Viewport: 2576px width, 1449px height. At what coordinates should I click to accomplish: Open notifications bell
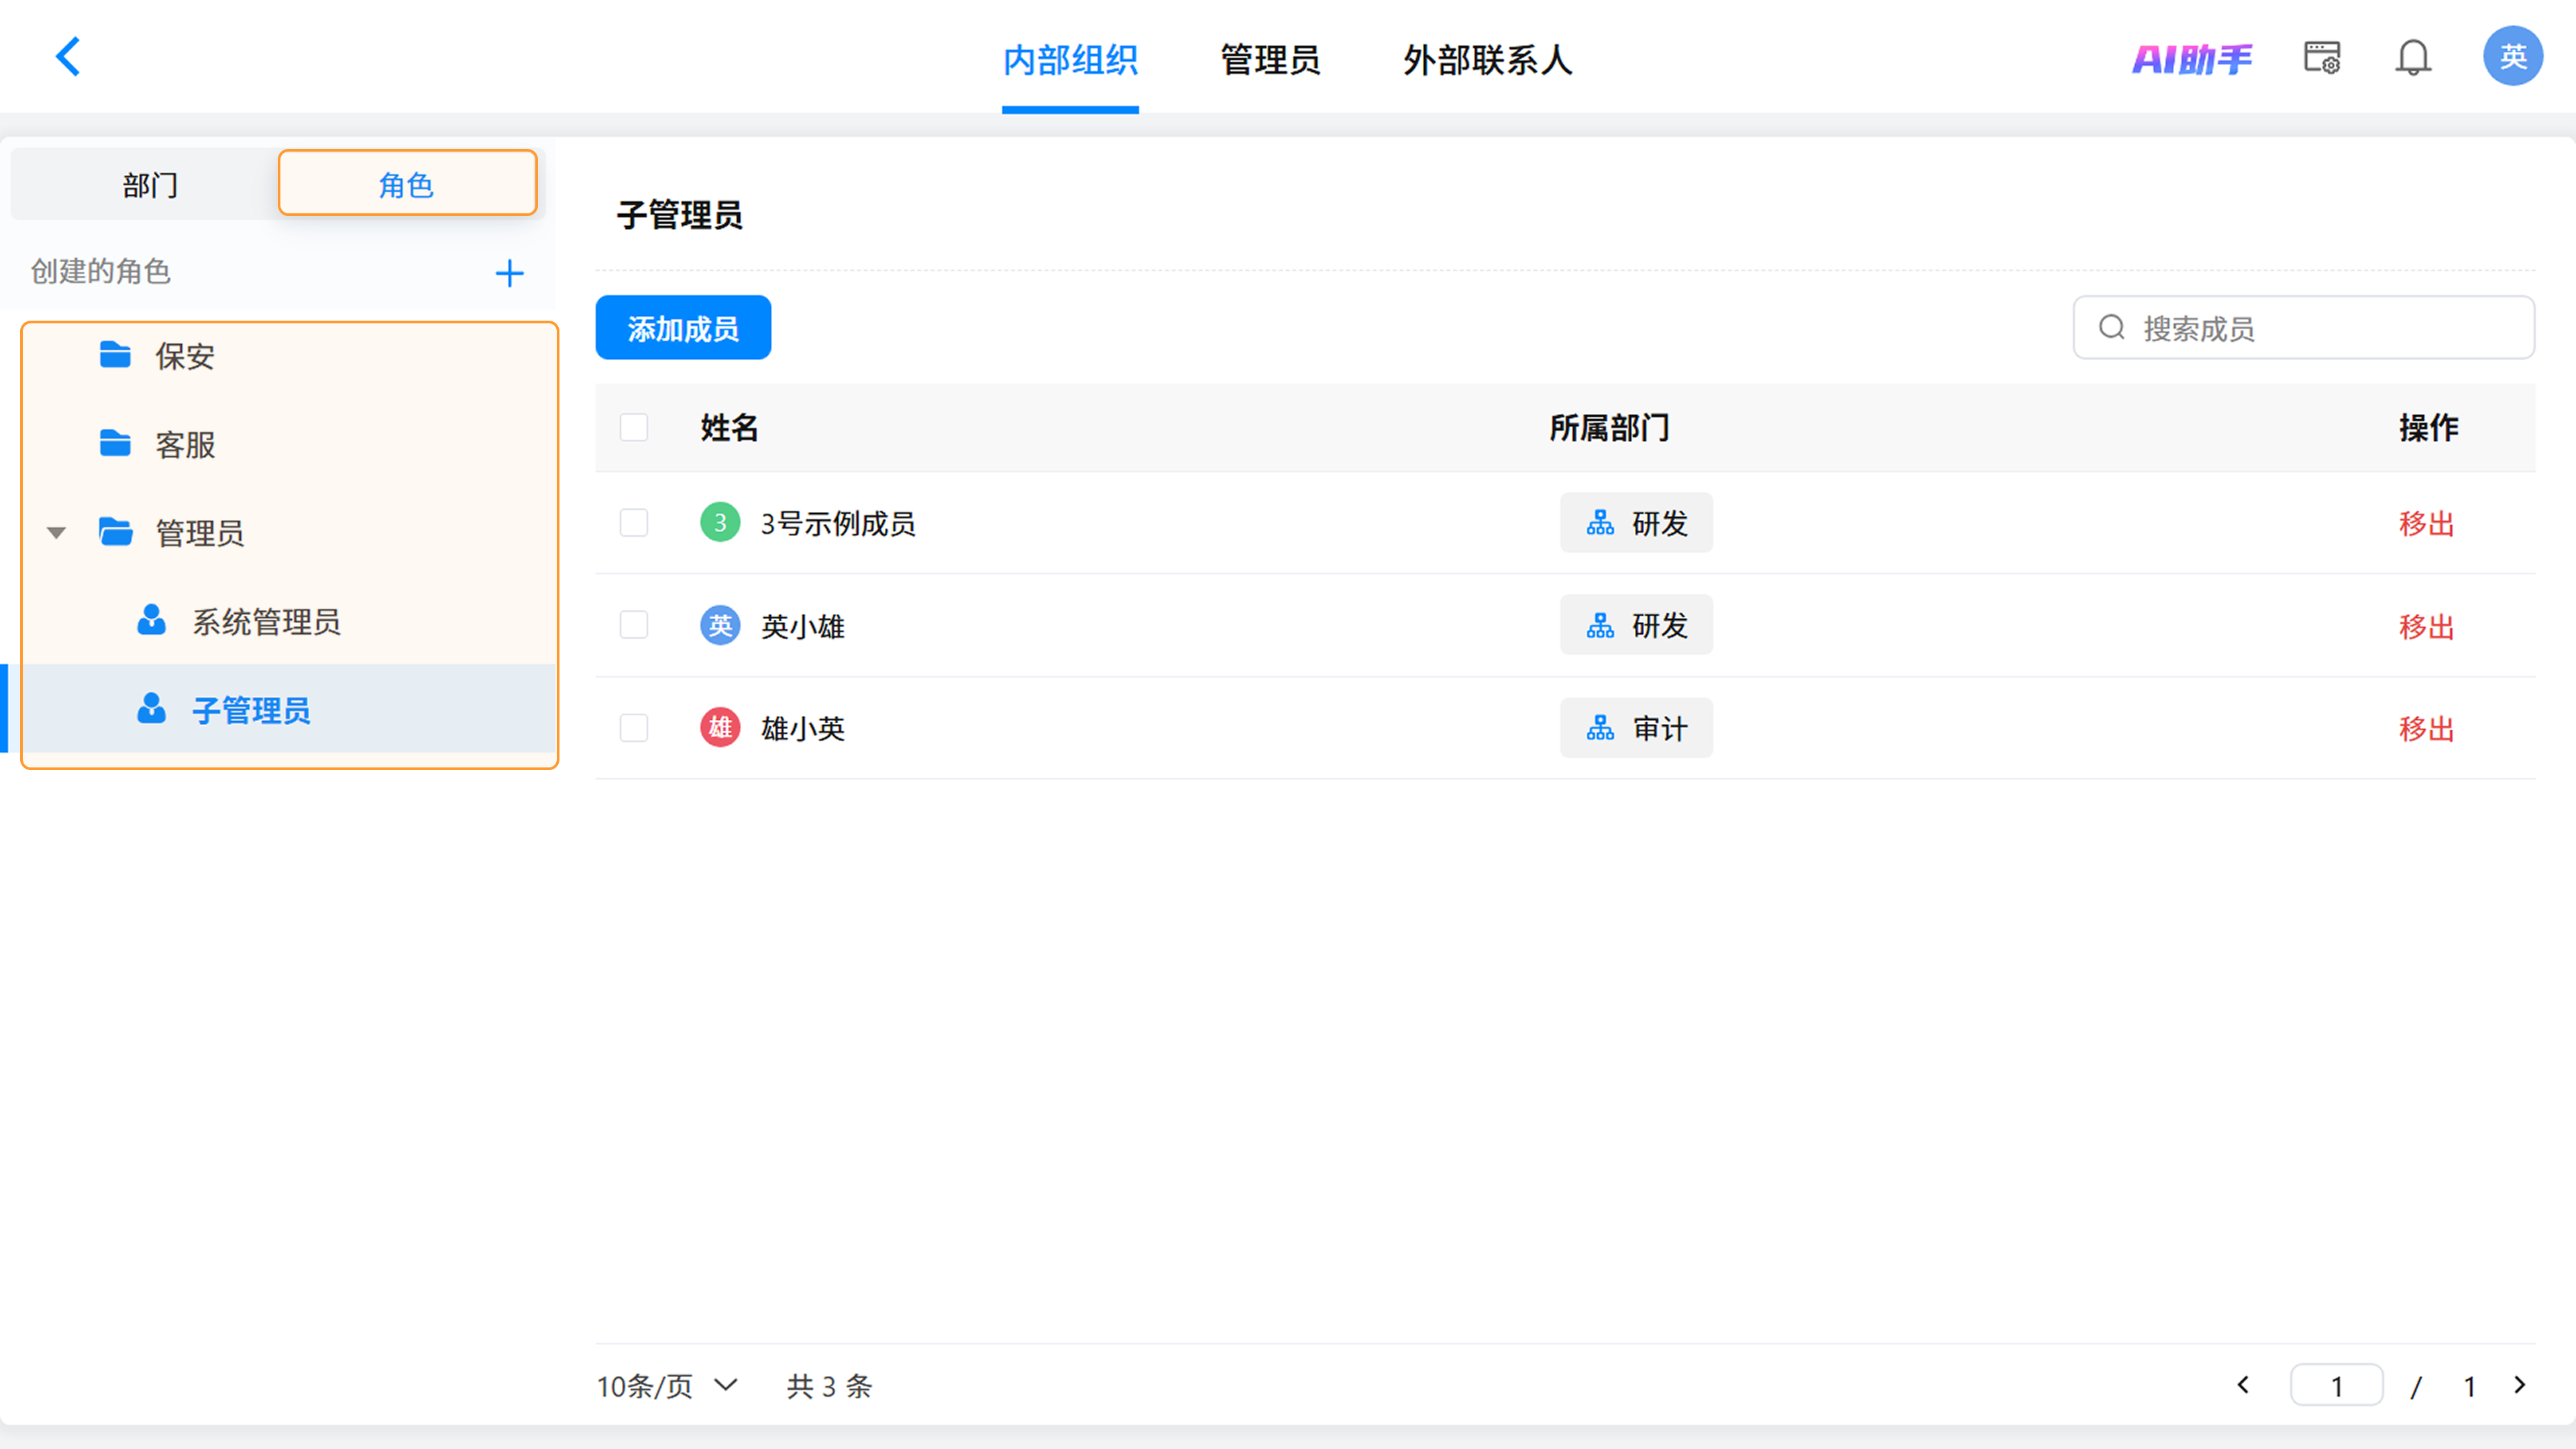click(x=2413, y=58)
